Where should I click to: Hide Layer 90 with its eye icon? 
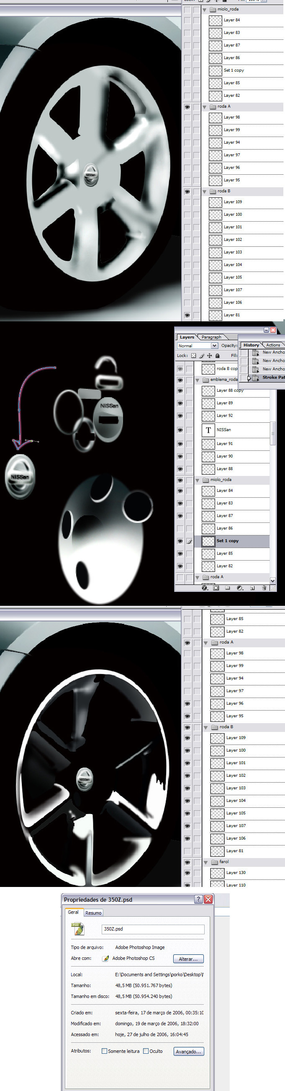click(180, 457)
